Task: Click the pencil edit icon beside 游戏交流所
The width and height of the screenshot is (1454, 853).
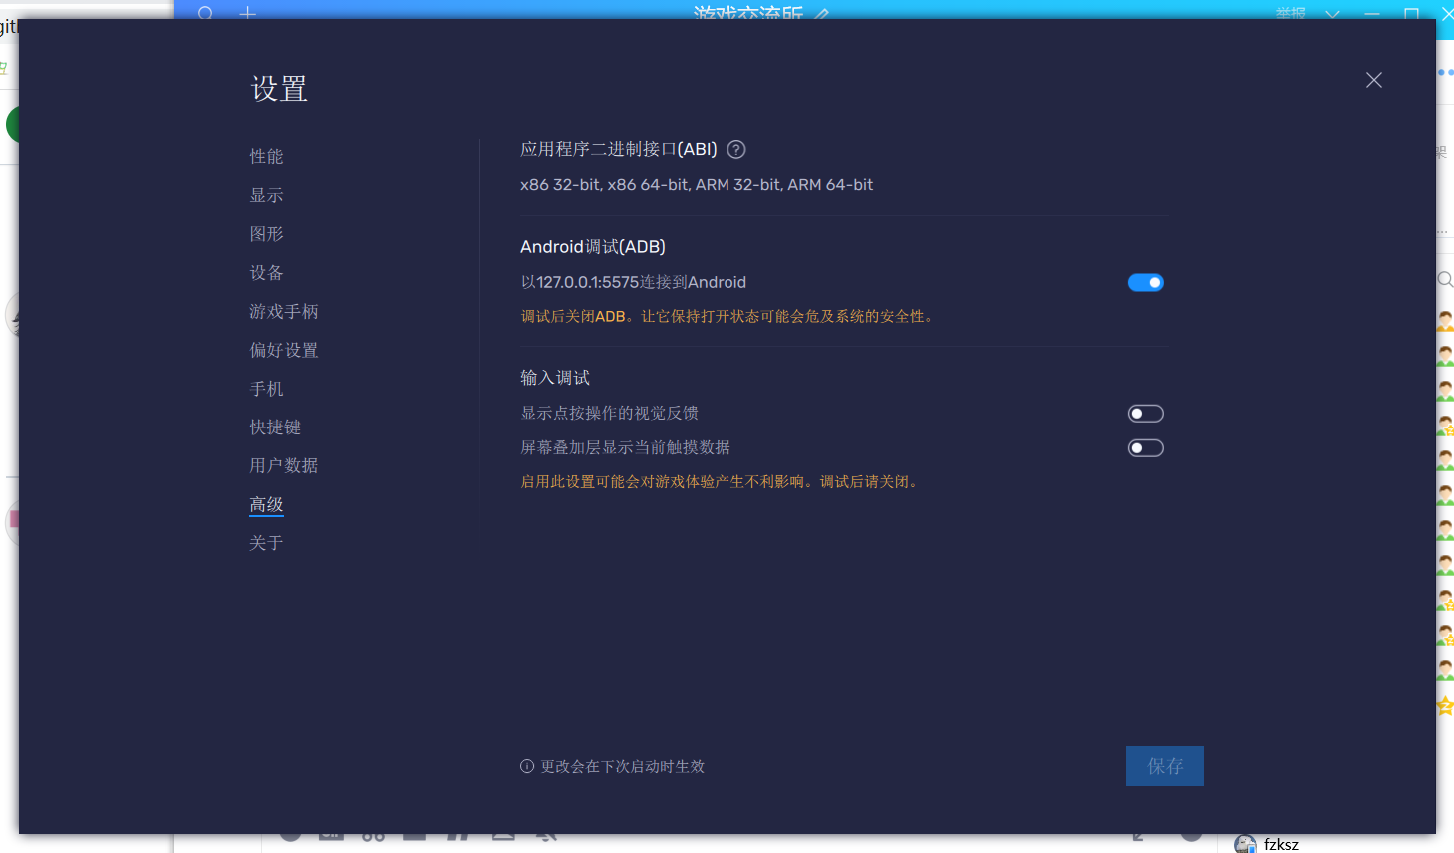Action: click(x=823, y=15)
